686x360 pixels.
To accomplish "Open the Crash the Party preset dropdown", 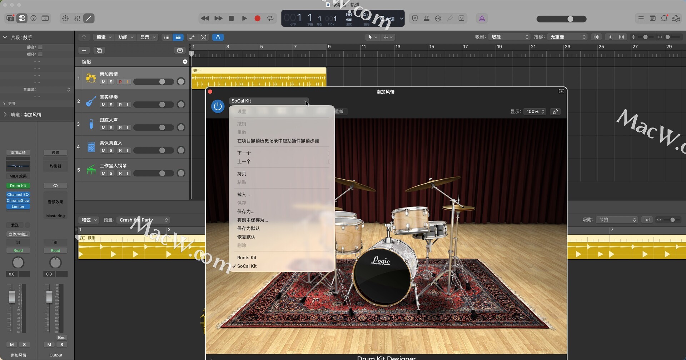I will (x=143, y=220).
